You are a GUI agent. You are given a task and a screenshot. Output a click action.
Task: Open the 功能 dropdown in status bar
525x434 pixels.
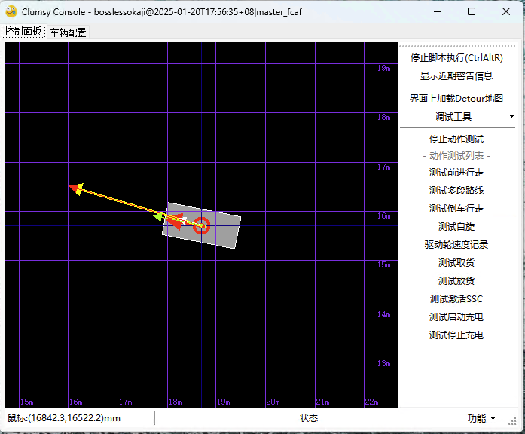pyautogui.click(x=481, y=418)
